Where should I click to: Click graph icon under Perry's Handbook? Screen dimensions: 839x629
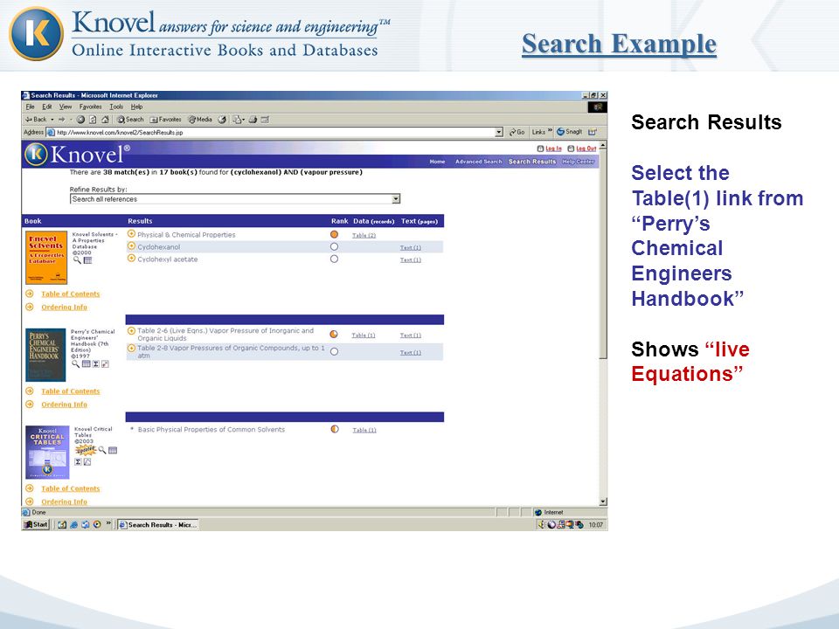click(105, 364)
